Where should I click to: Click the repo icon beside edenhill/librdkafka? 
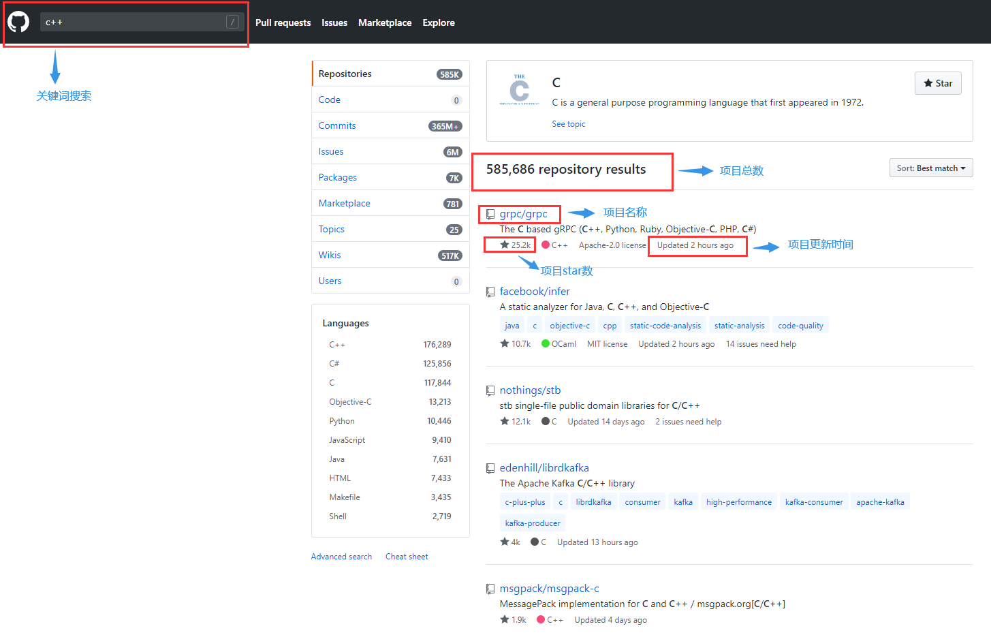point(490,469)
